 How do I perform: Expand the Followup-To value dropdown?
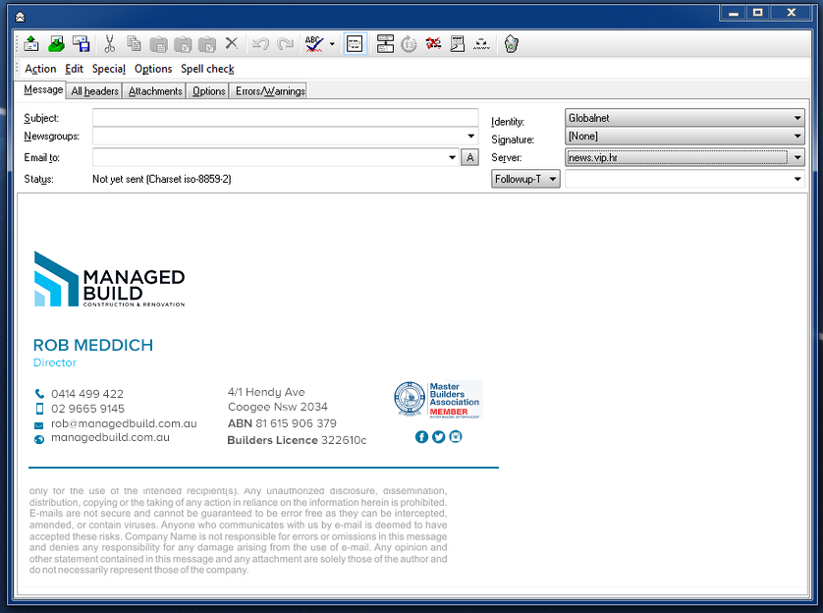(797, 179)
